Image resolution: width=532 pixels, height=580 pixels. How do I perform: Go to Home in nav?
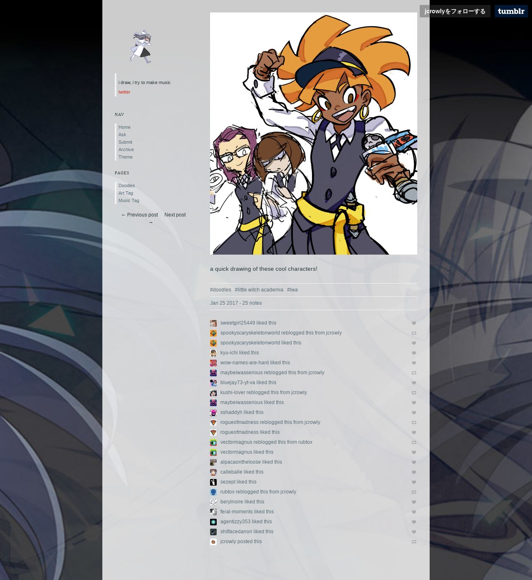(124, 127)
